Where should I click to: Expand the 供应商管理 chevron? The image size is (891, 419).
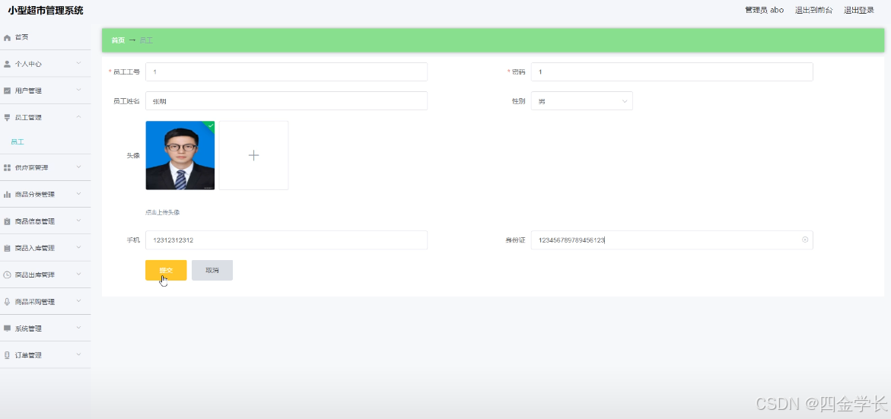click(x=79, y=167)
